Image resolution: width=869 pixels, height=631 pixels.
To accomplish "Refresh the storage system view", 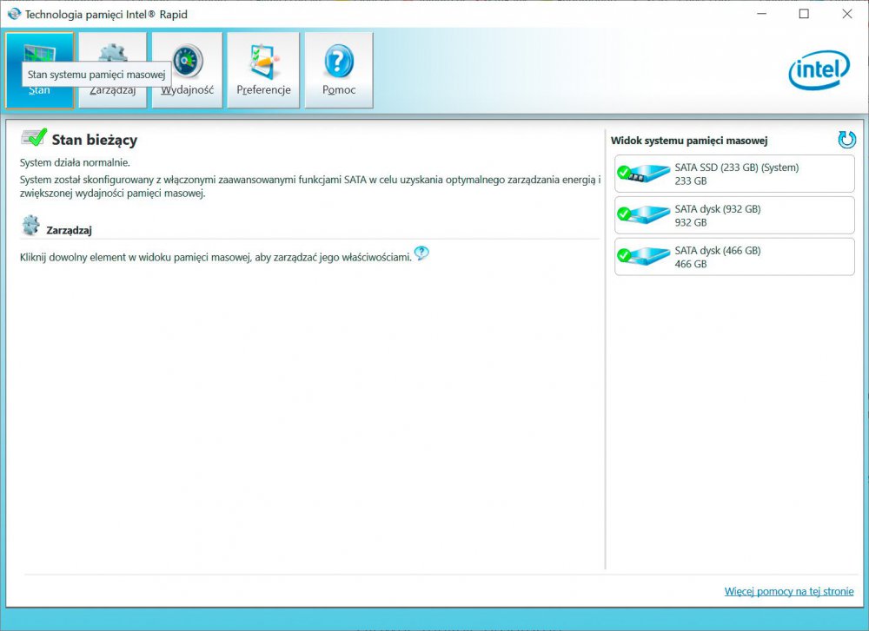I will tap(846, 140).
